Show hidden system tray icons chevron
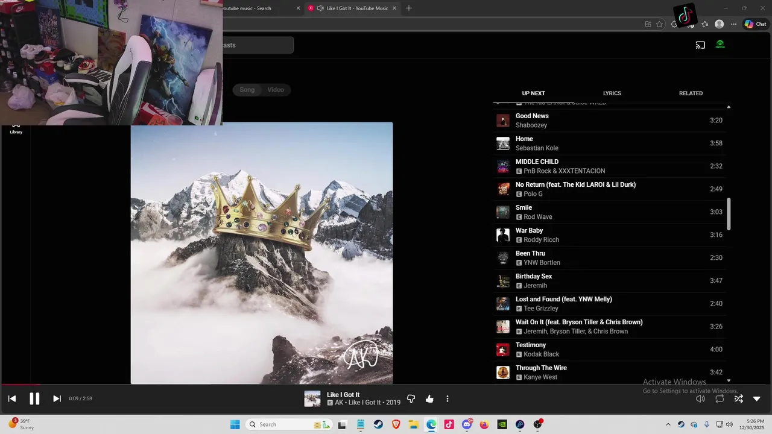The width and height of the screenshot is (772, 434). 668,424
